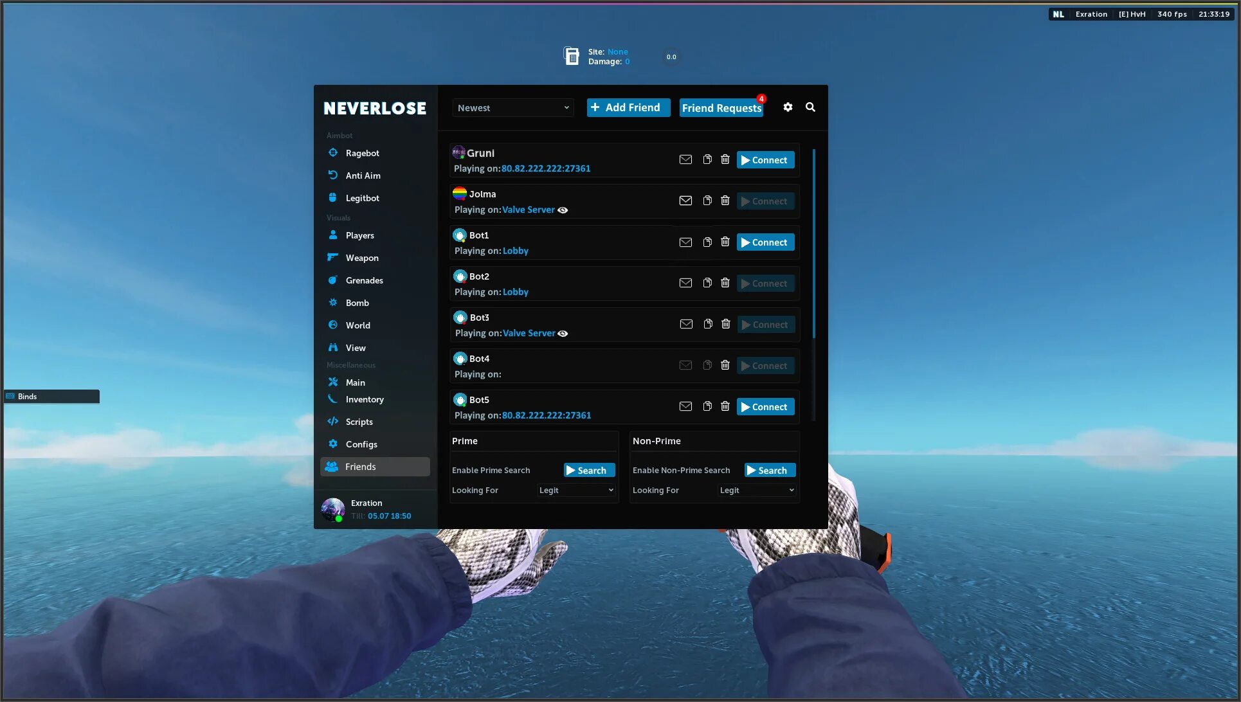Expand Non-Prime Looking For dropdown
Image resolution: width=1241 pixels, height=702 pixels.
pos(755,490)
